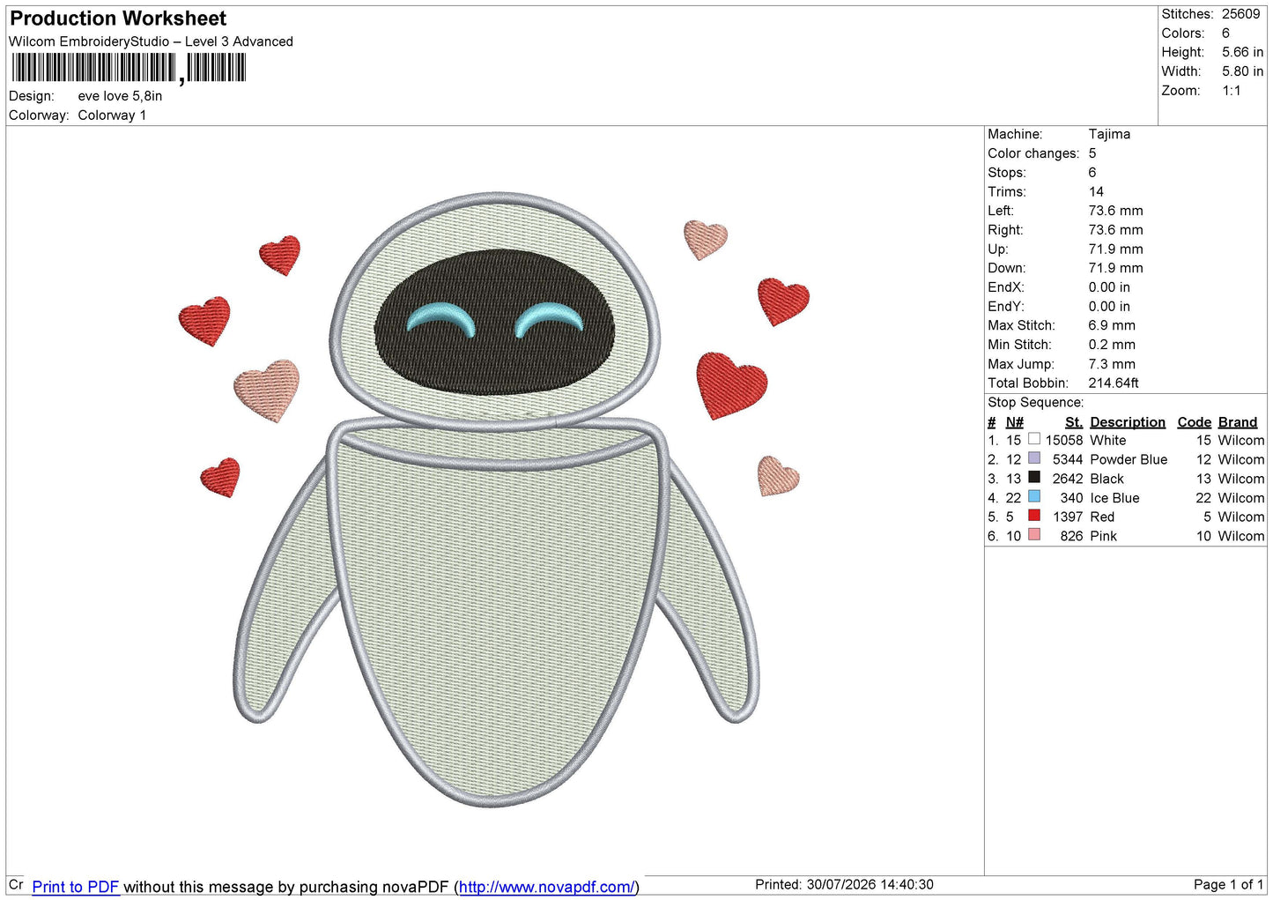This screenshot has height=900, width=1273.
Task: Click the Black row stitch count 2642
Action: pos(1067,479)
